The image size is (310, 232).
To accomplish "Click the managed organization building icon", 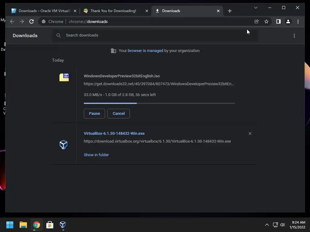I will coord(114,51).
